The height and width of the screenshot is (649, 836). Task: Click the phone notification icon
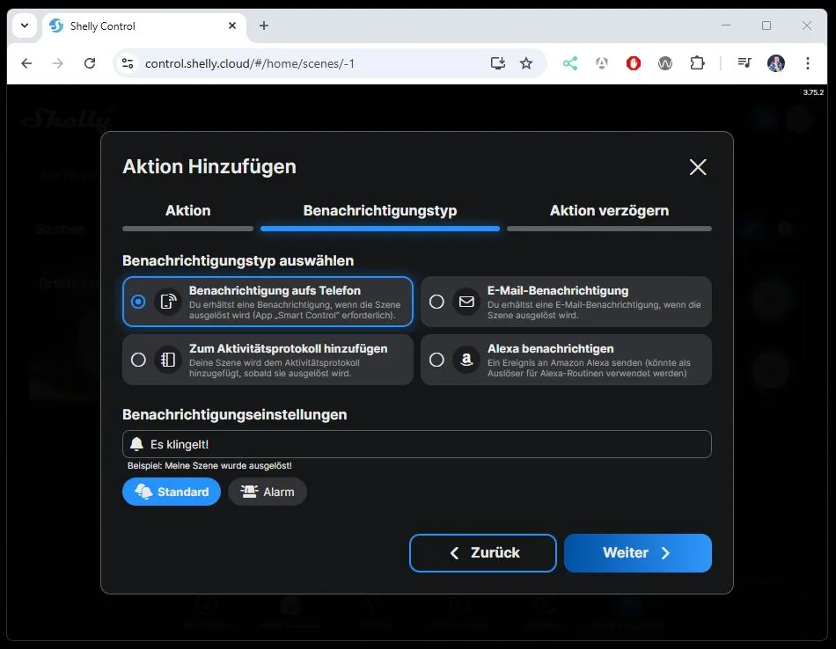point(167,302)
